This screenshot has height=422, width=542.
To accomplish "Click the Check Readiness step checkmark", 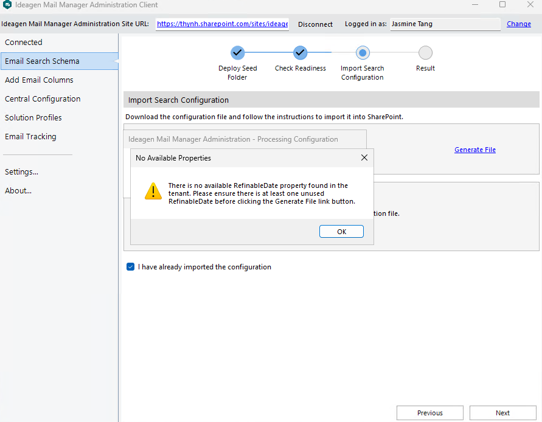I will click(300, 53).
